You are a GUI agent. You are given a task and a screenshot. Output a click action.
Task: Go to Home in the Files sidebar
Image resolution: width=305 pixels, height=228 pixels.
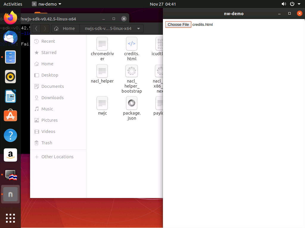58,64
